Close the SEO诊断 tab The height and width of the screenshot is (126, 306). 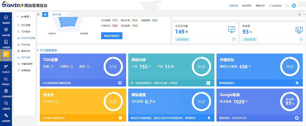tap(65, 14)
